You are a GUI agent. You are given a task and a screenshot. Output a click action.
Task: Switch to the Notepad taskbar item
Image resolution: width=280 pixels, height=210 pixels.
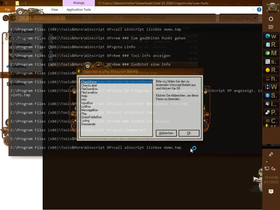point(271,45)
